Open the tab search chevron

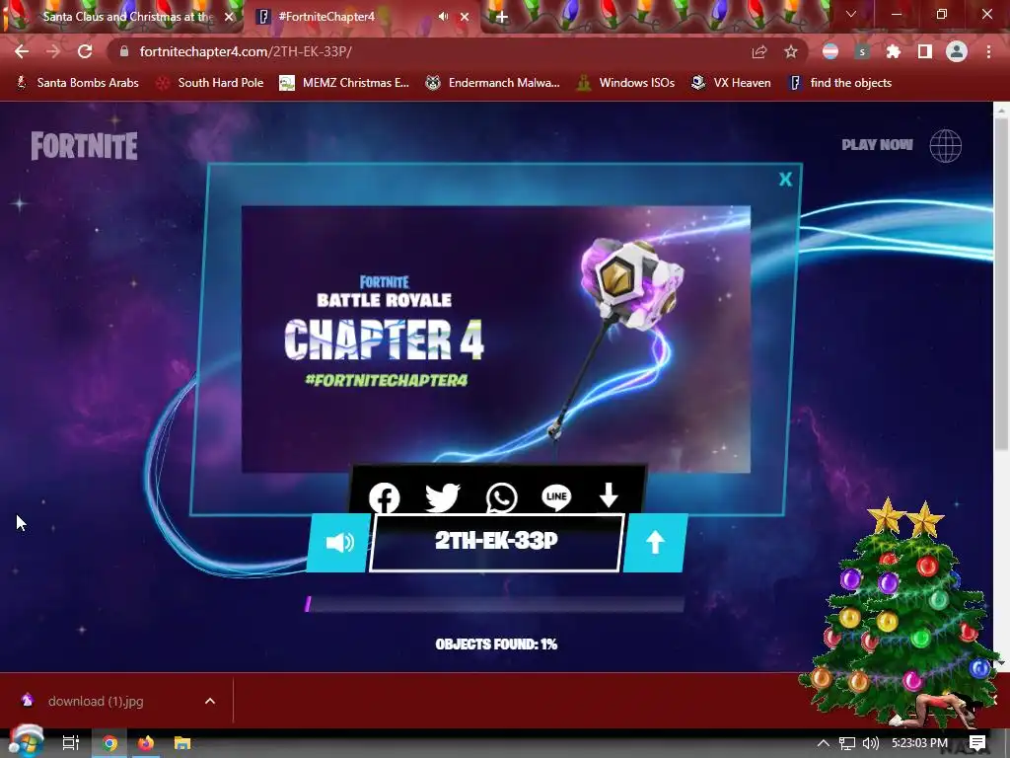tap(851, 14)
